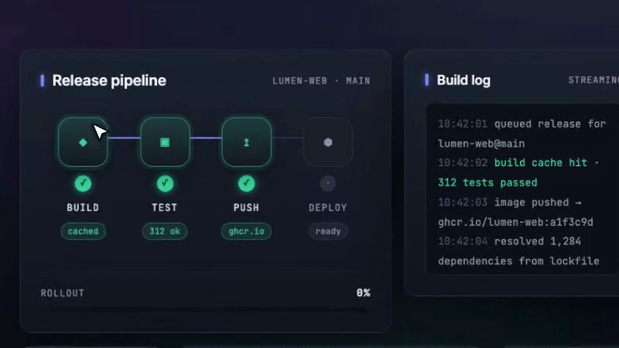Viewport: 619px width, 348px height.
Task: Click the Deploy stage hexagon icon
Action: pos(327,142)
